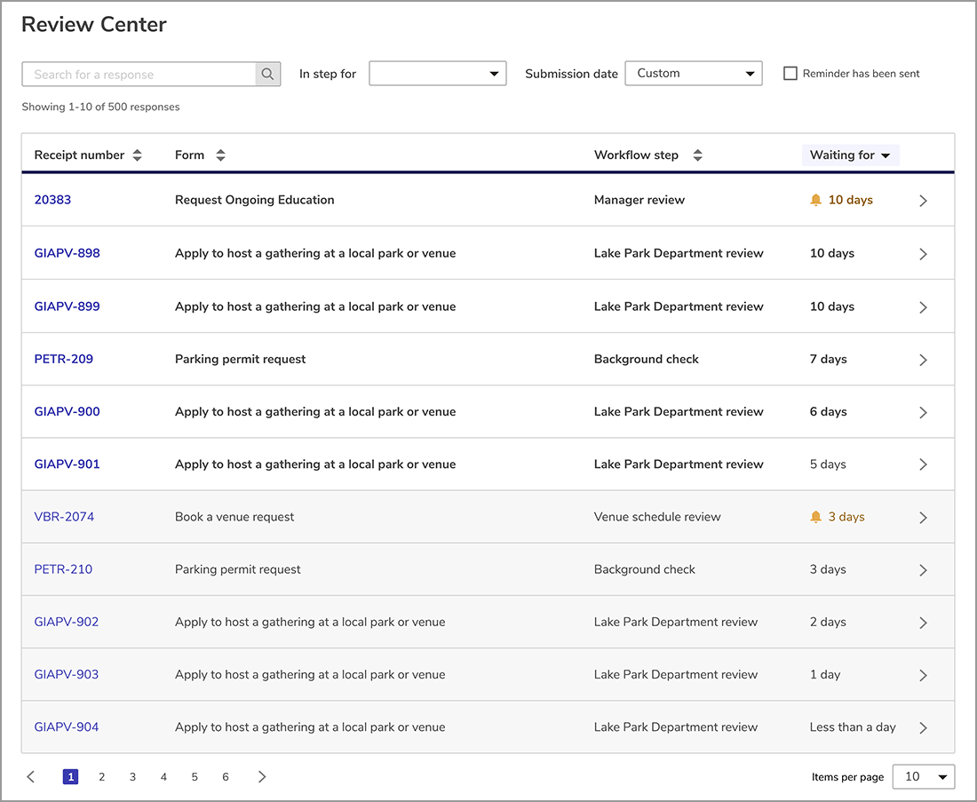Go to next page arrow
Viewport: 977px width, 802px height.
coord(262,776)
